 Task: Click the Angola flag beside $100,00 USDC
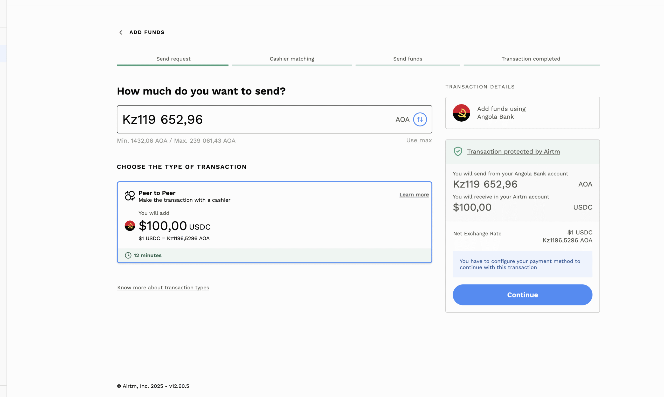click(x=130, y=226)
